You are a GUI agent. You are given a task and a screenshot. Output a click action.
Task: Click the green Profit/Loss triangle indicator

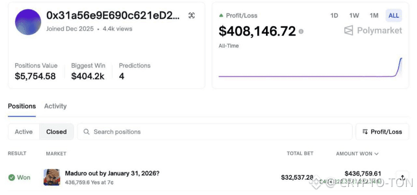[221, 16]
